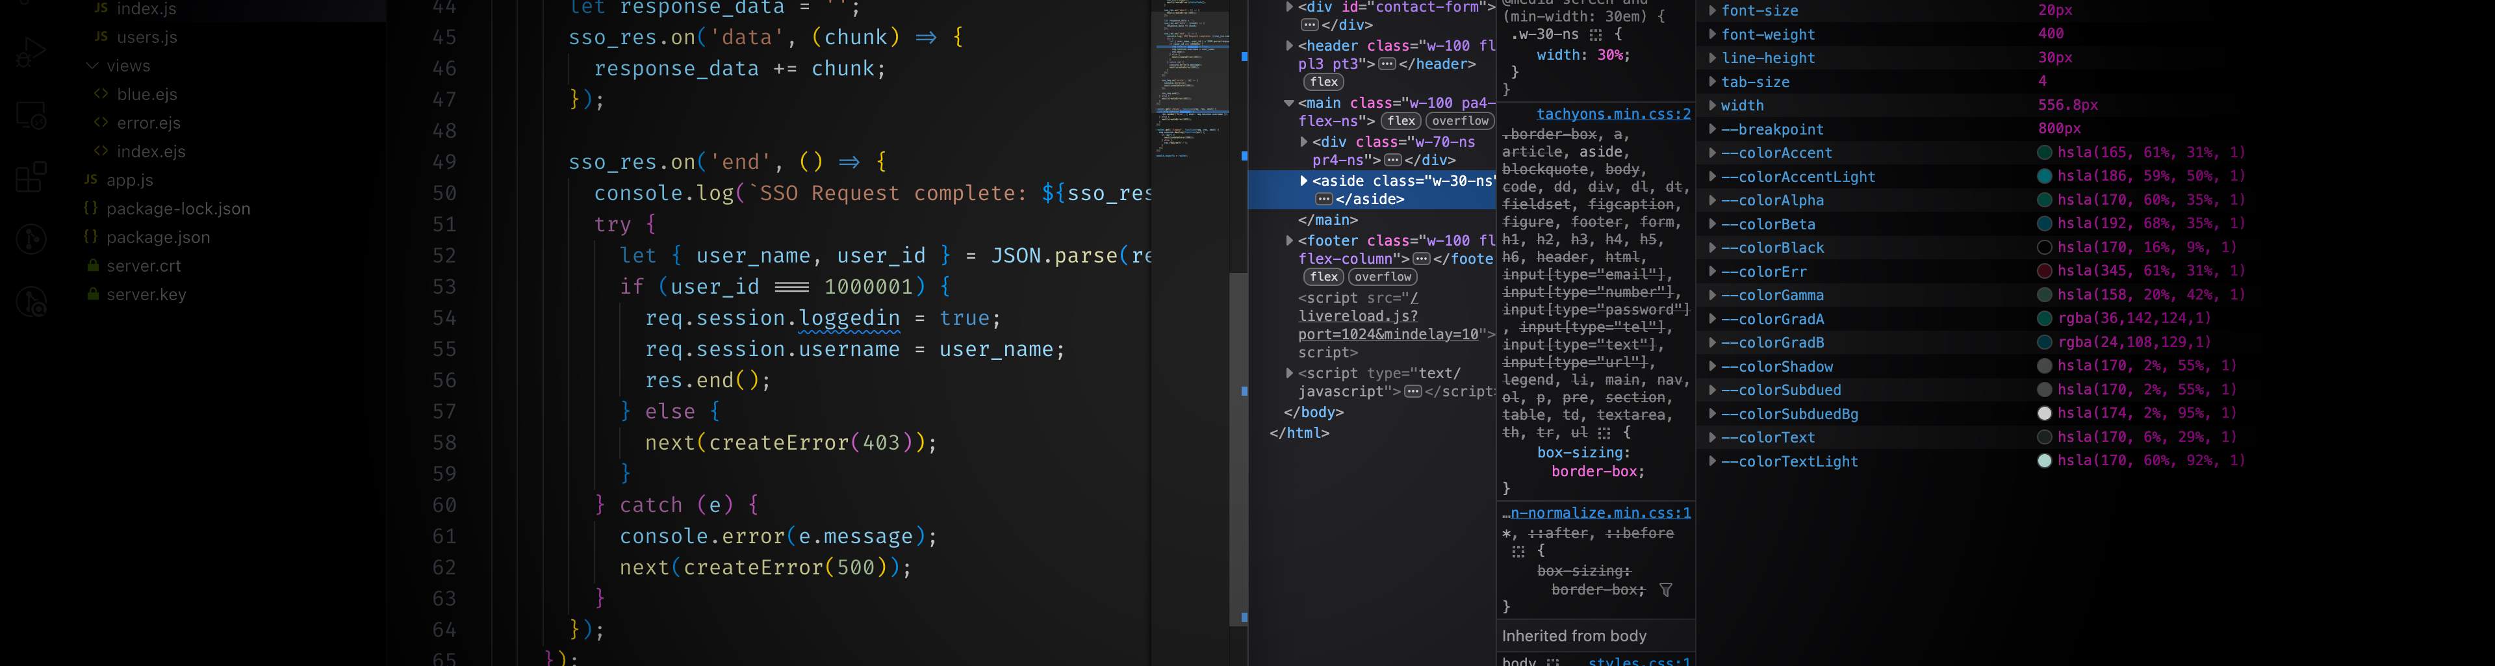
Task: Click the --colorAccent color swatch
Action: 2045,153
